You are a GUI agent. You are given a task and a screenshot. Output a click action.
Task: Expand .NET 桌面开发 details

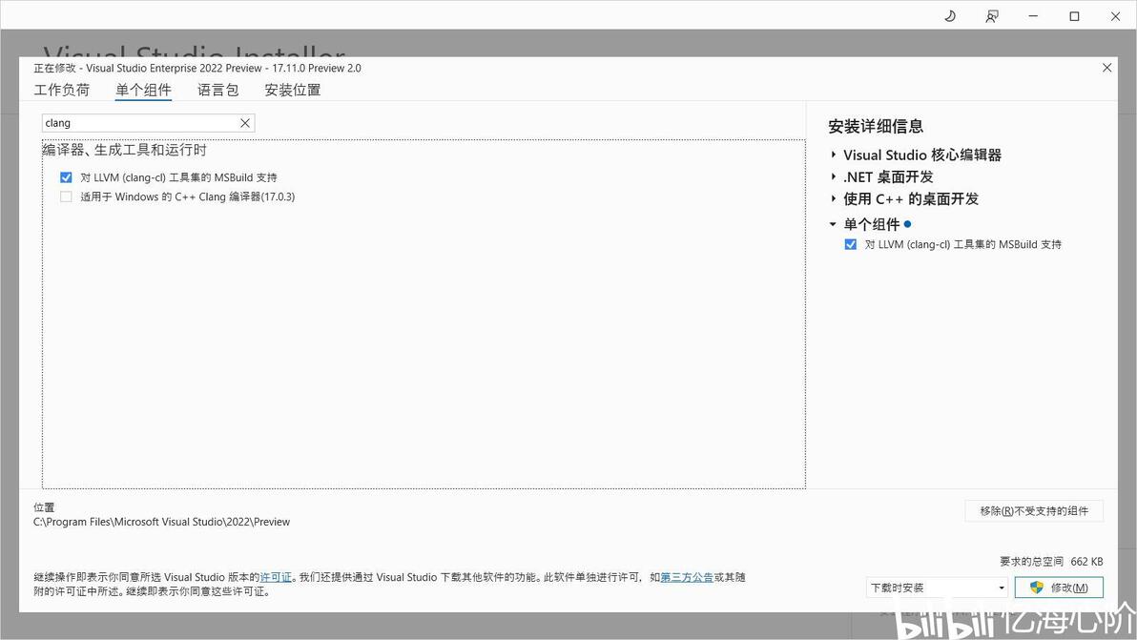point(833,176)
